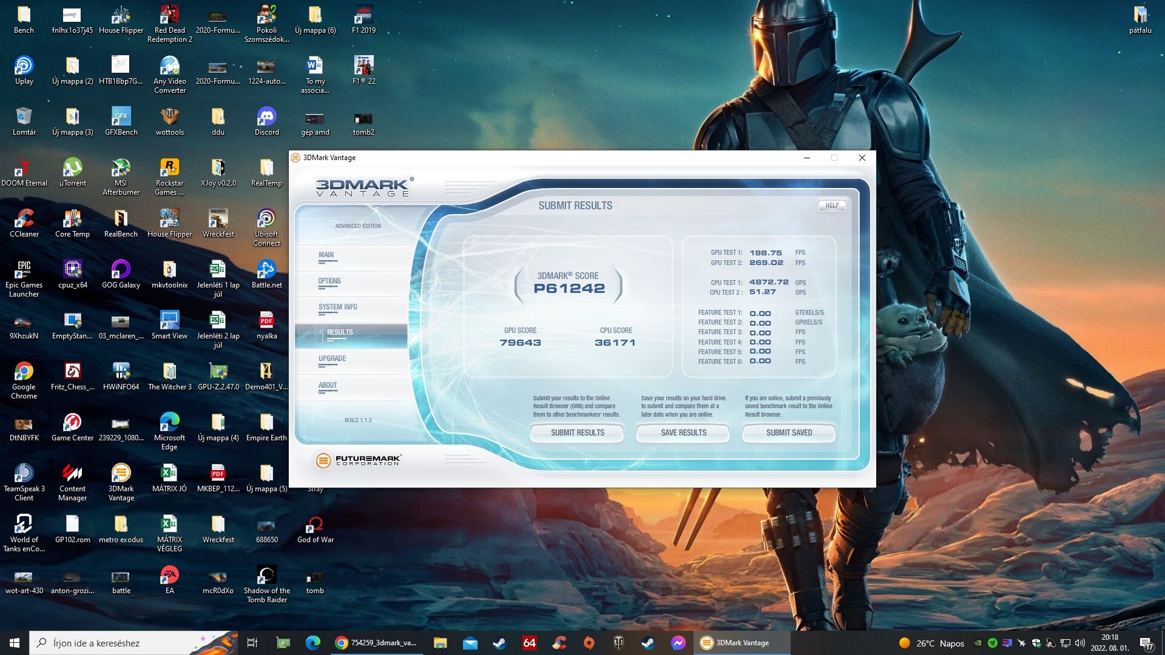The image size is (1165, 655).
Task: Select the Content Manager desktop icon
Action: [72, 483]
